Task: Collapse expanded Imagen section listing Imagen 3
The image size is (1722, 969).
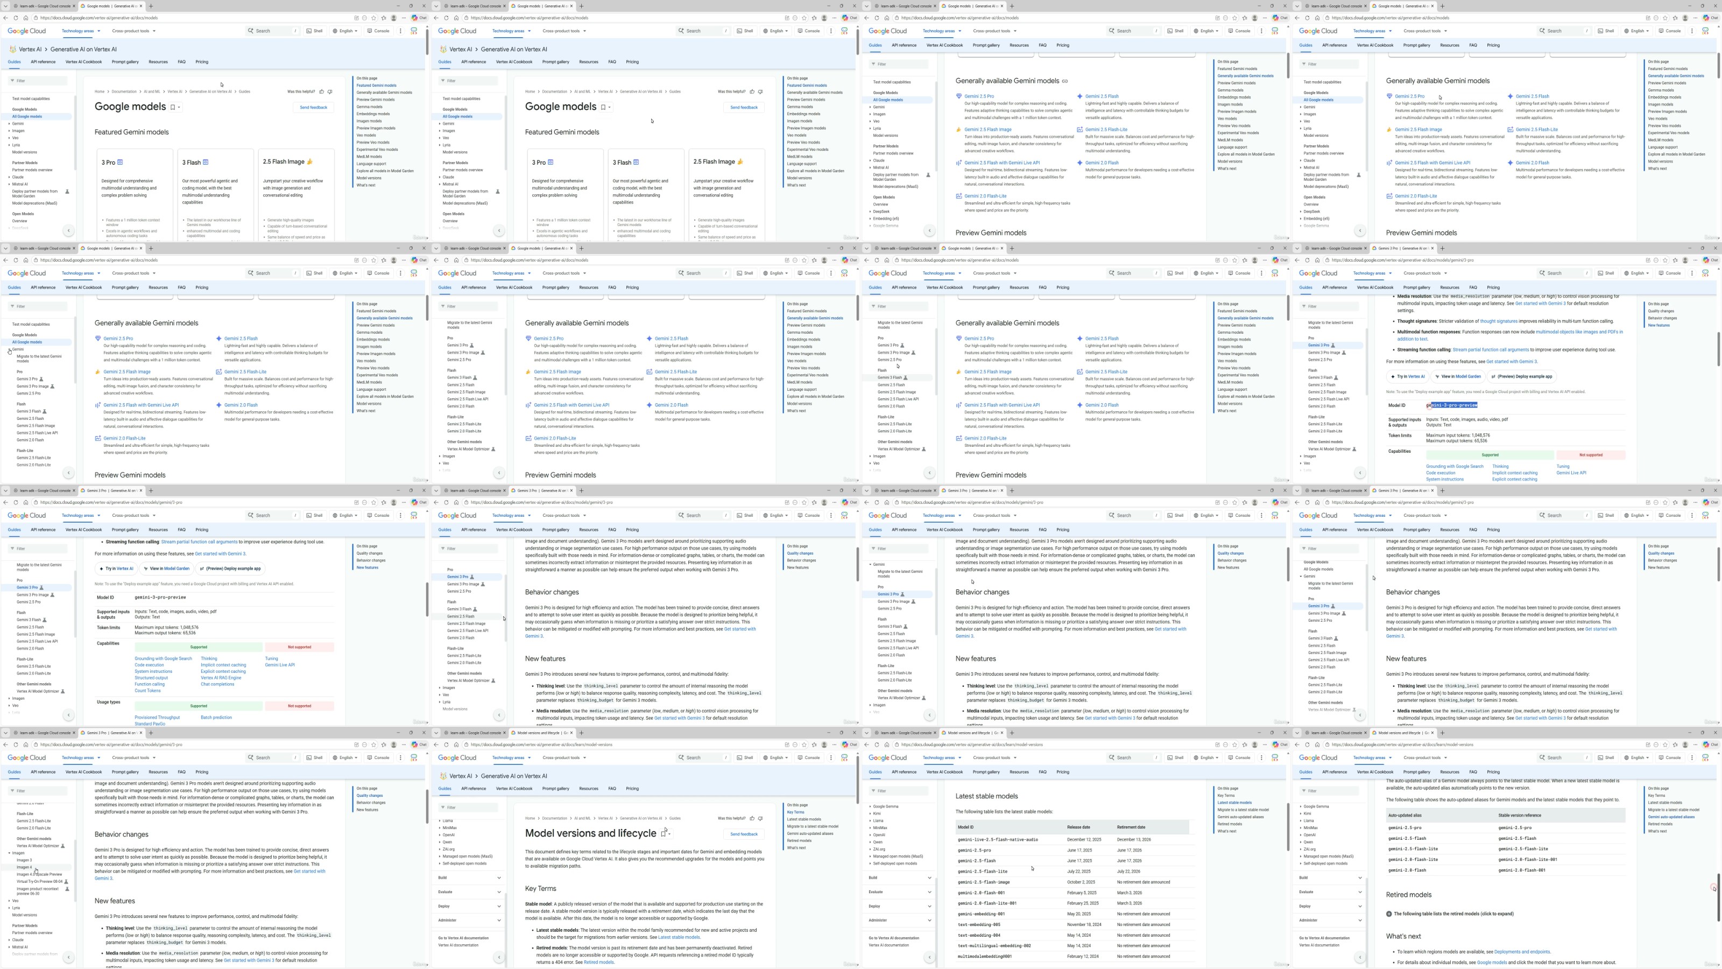Action: click(10, 853)
